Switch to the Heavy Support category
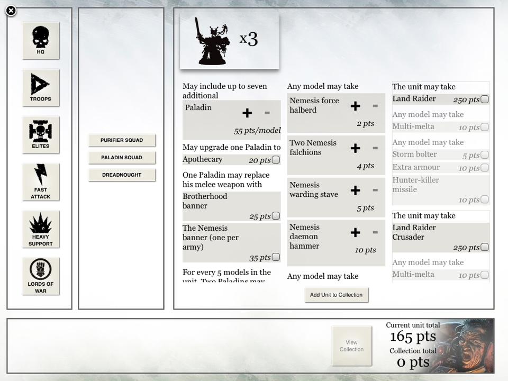 [x=41, y=229]
